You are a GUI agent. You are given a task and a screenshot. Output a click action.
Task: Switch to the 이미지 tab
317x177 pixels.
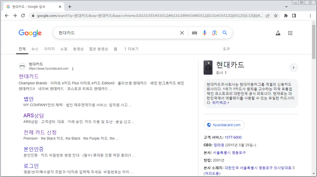pos(49,49)
